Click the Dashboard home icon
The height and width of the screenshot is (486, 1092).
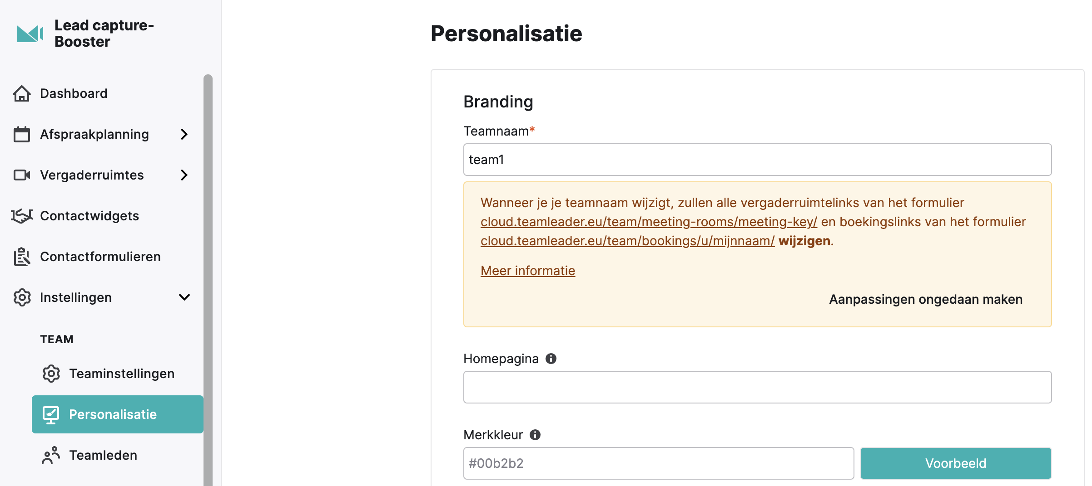coord(22,93)
